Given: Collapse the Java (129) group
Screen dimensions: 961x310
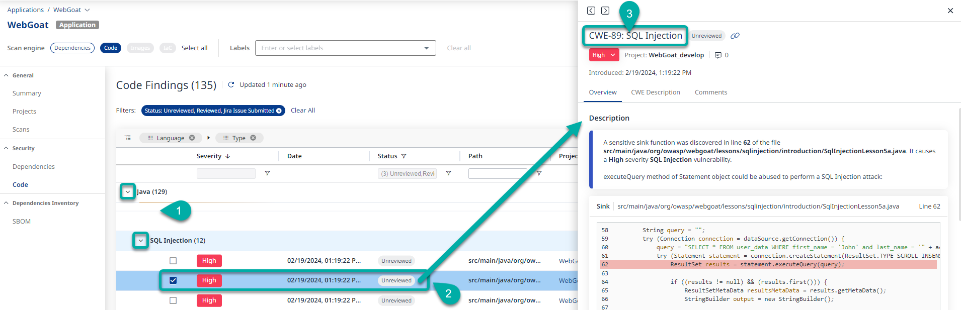Looking at the screenshot, I should pyautogui.click(x=128, y=191).
